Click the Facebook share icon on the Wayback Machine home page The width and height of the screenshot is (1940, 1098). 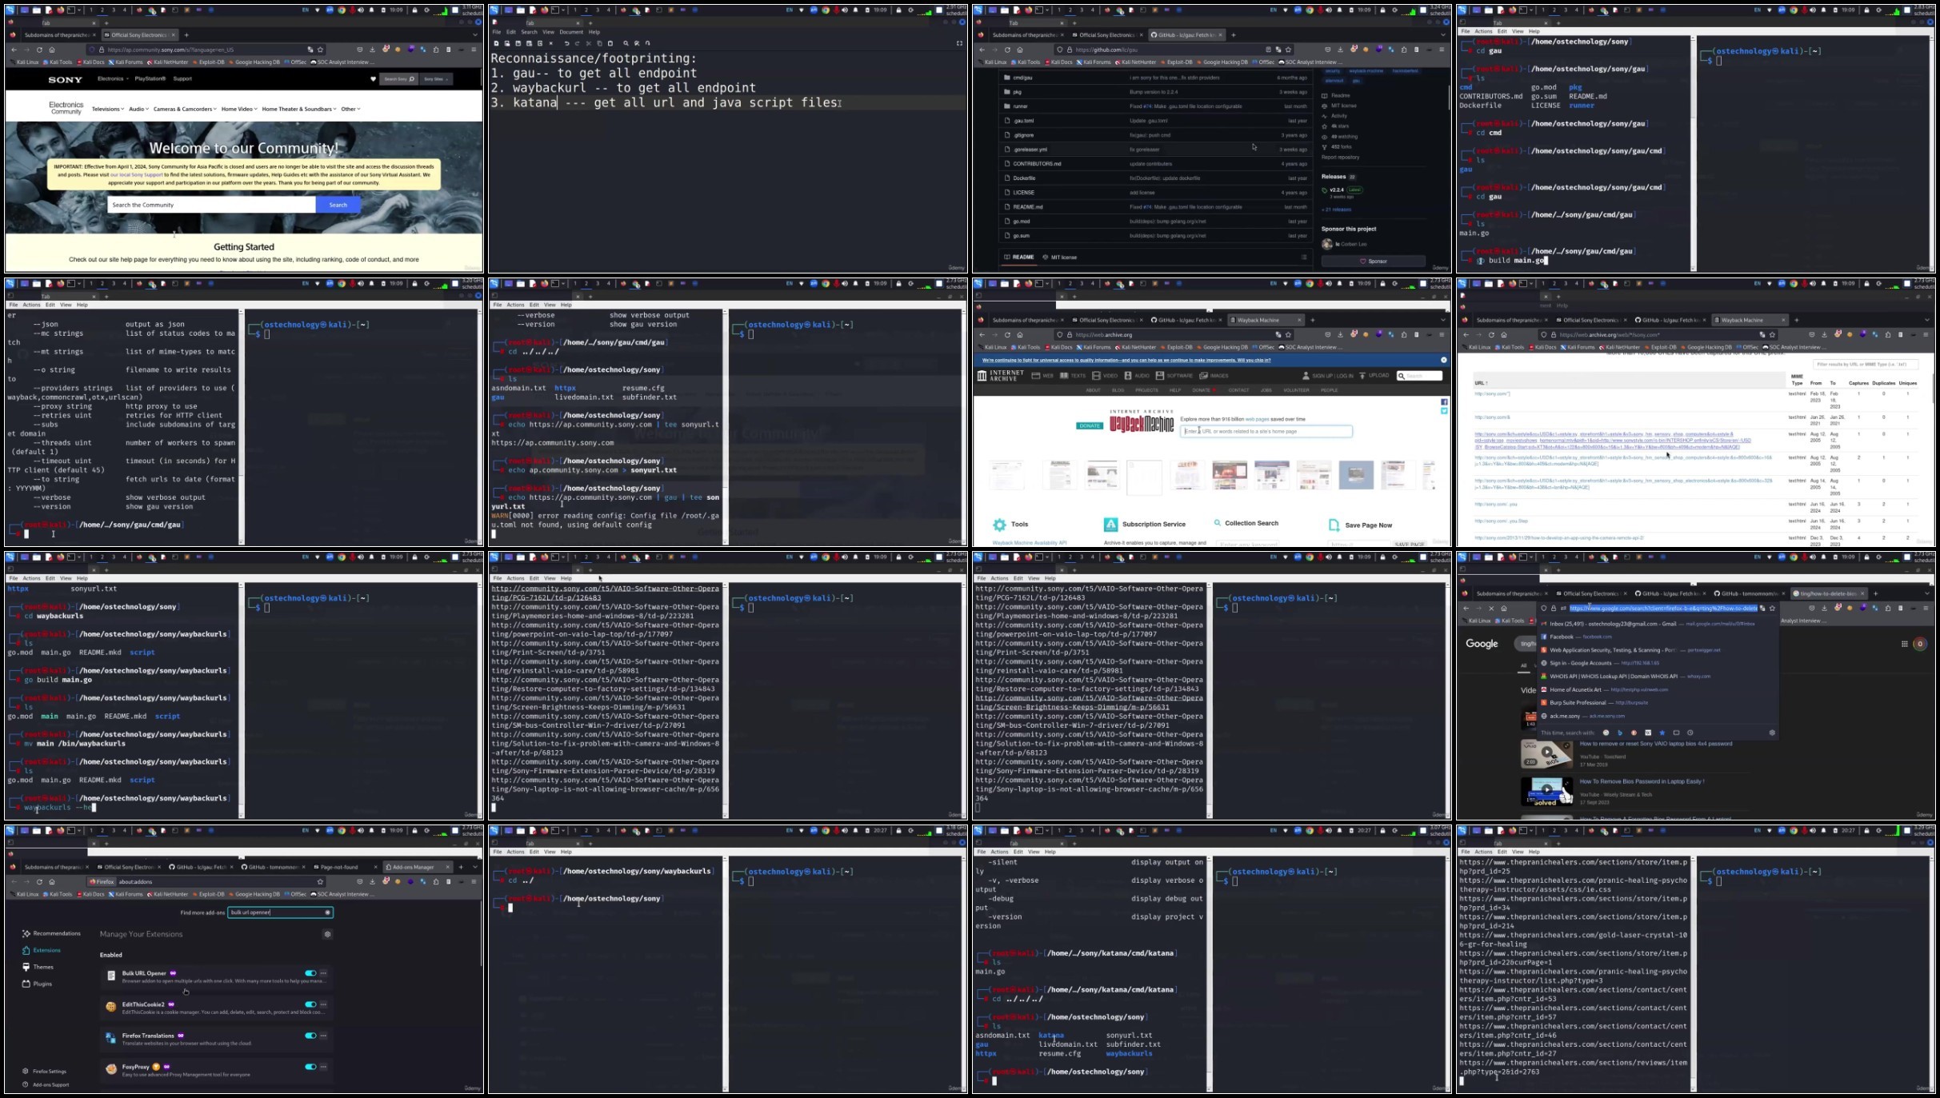click(x=1444, y=402)
